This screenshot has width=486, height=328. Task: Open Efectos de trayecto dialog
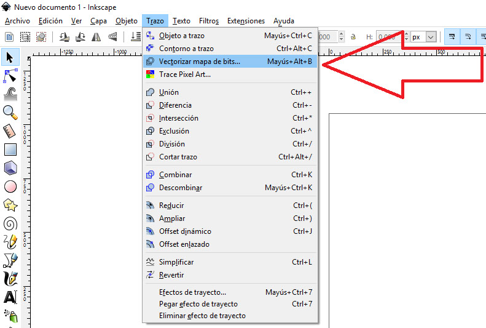[x=230, y=292]
